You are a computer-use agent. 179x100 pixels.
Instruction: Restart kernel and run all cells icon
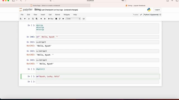tap(63, 19)
